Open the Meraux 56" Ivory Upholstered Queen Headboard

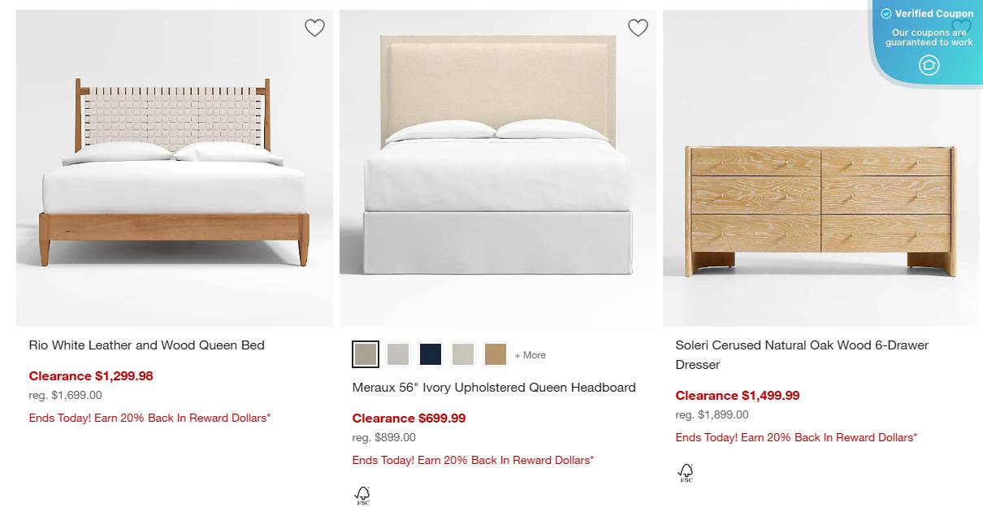(493, 388)
